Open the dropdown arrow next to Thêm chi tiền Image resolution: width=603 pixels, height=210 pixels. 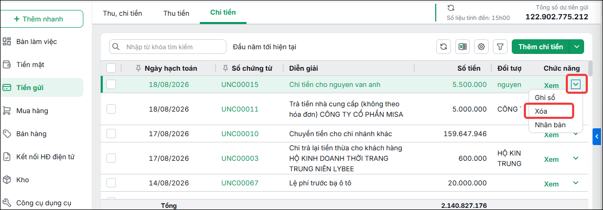click(576, 47)
